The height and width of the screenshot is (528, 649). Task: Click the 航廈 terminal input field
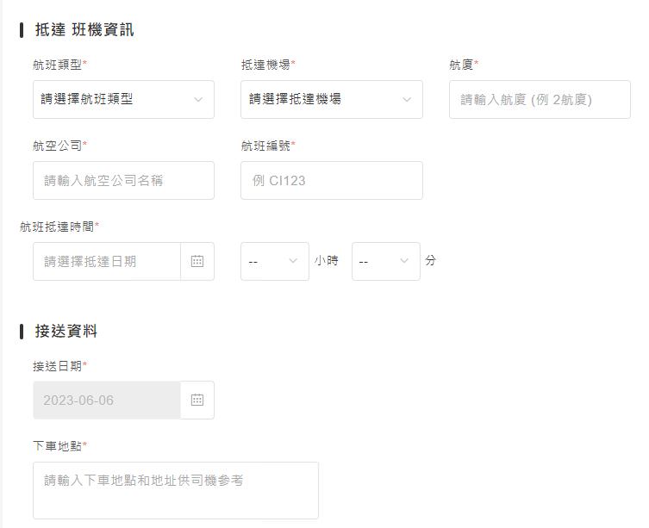[540, 100]
